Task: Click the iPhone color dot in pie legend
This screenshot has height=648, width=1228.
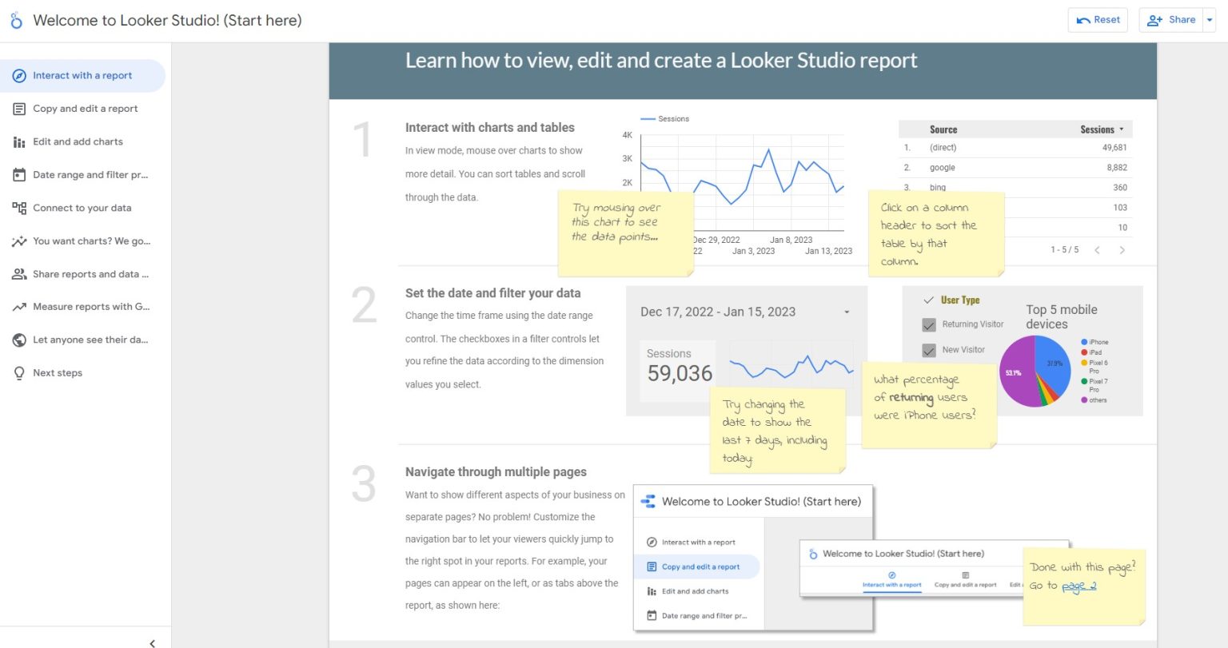Action: tap(1084, 341)
